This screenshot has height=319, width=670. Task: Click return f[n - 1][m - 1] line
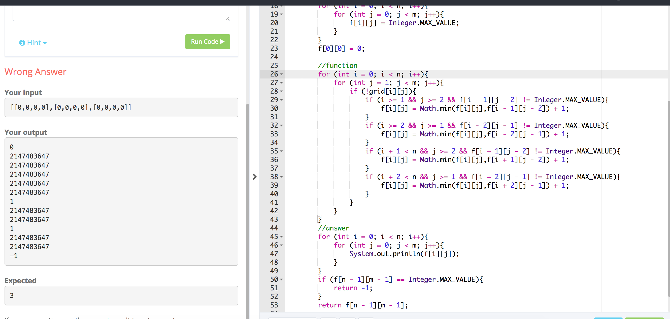363,305
